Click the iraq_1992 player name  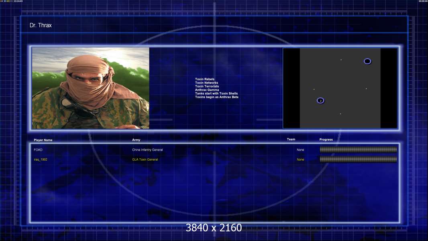coord(41,159)
